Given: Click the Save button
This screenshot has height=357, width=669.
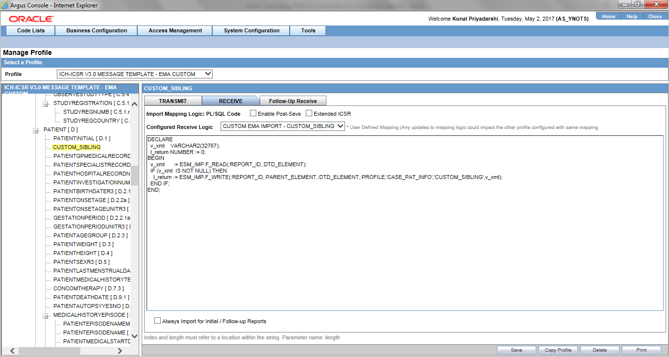Looking at the screenshot, I should [x=516, y=350].
